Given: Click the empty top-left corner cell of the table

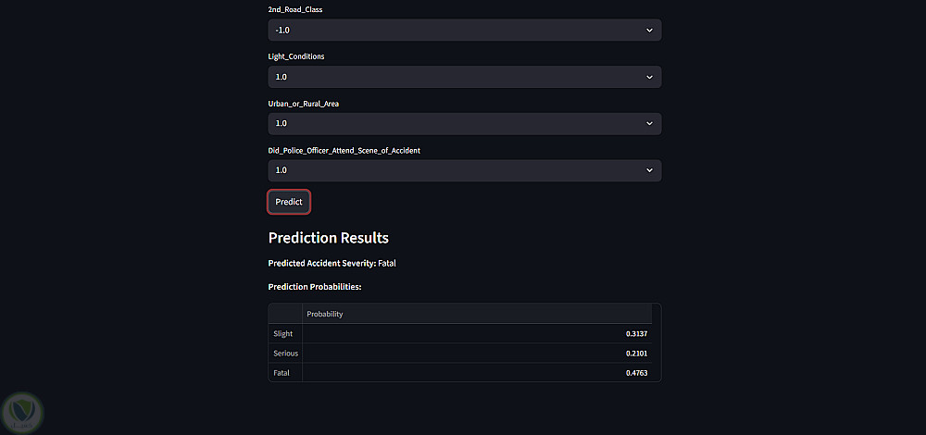Looking at the screenshot, I should 285,314.
